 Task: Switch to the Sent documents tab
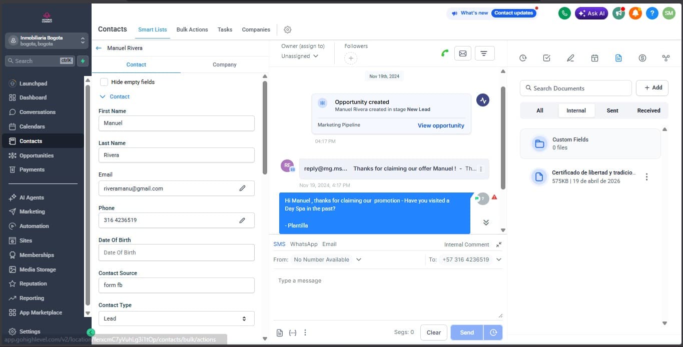[612, 110]
